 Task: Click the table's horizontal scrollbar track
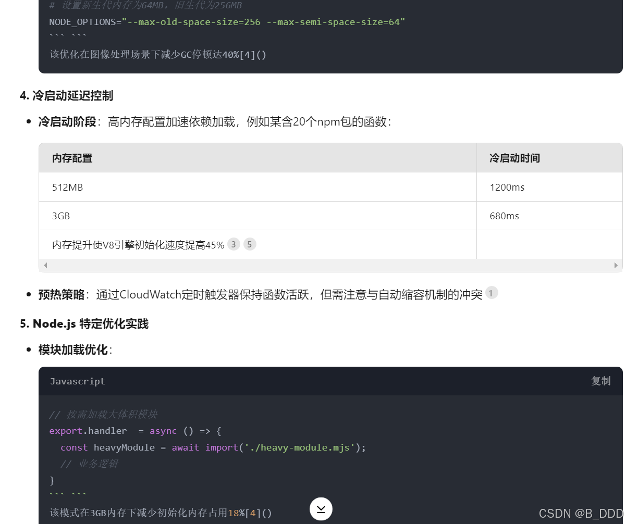tap(330, 265)
